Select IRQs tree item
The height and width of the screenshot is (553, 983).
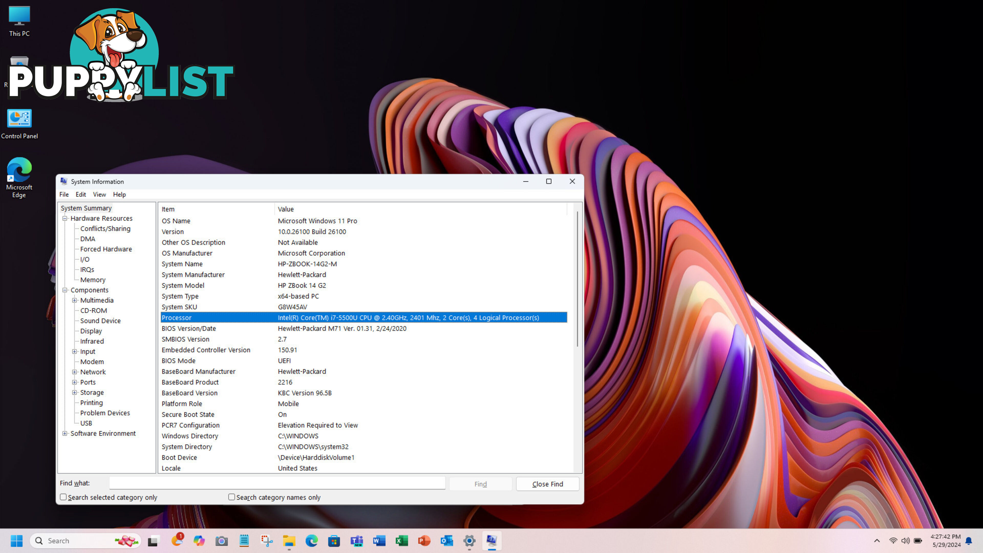pyautogui.click(x=87, y=269)
